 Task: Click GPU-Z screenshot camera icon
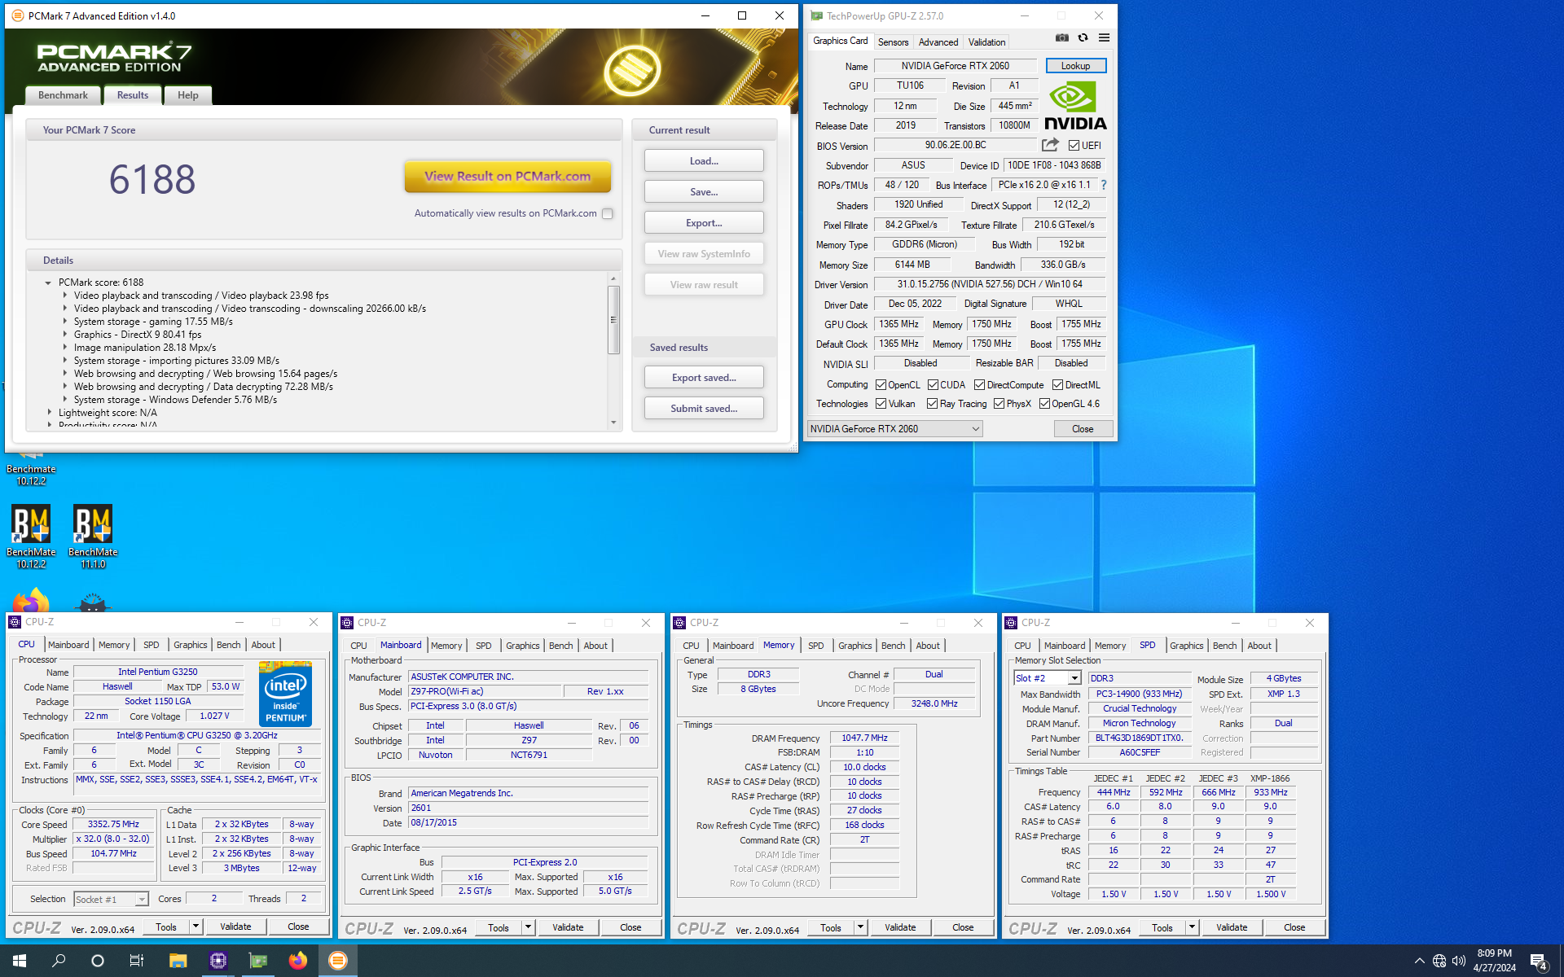click(x=1062, y=37)
